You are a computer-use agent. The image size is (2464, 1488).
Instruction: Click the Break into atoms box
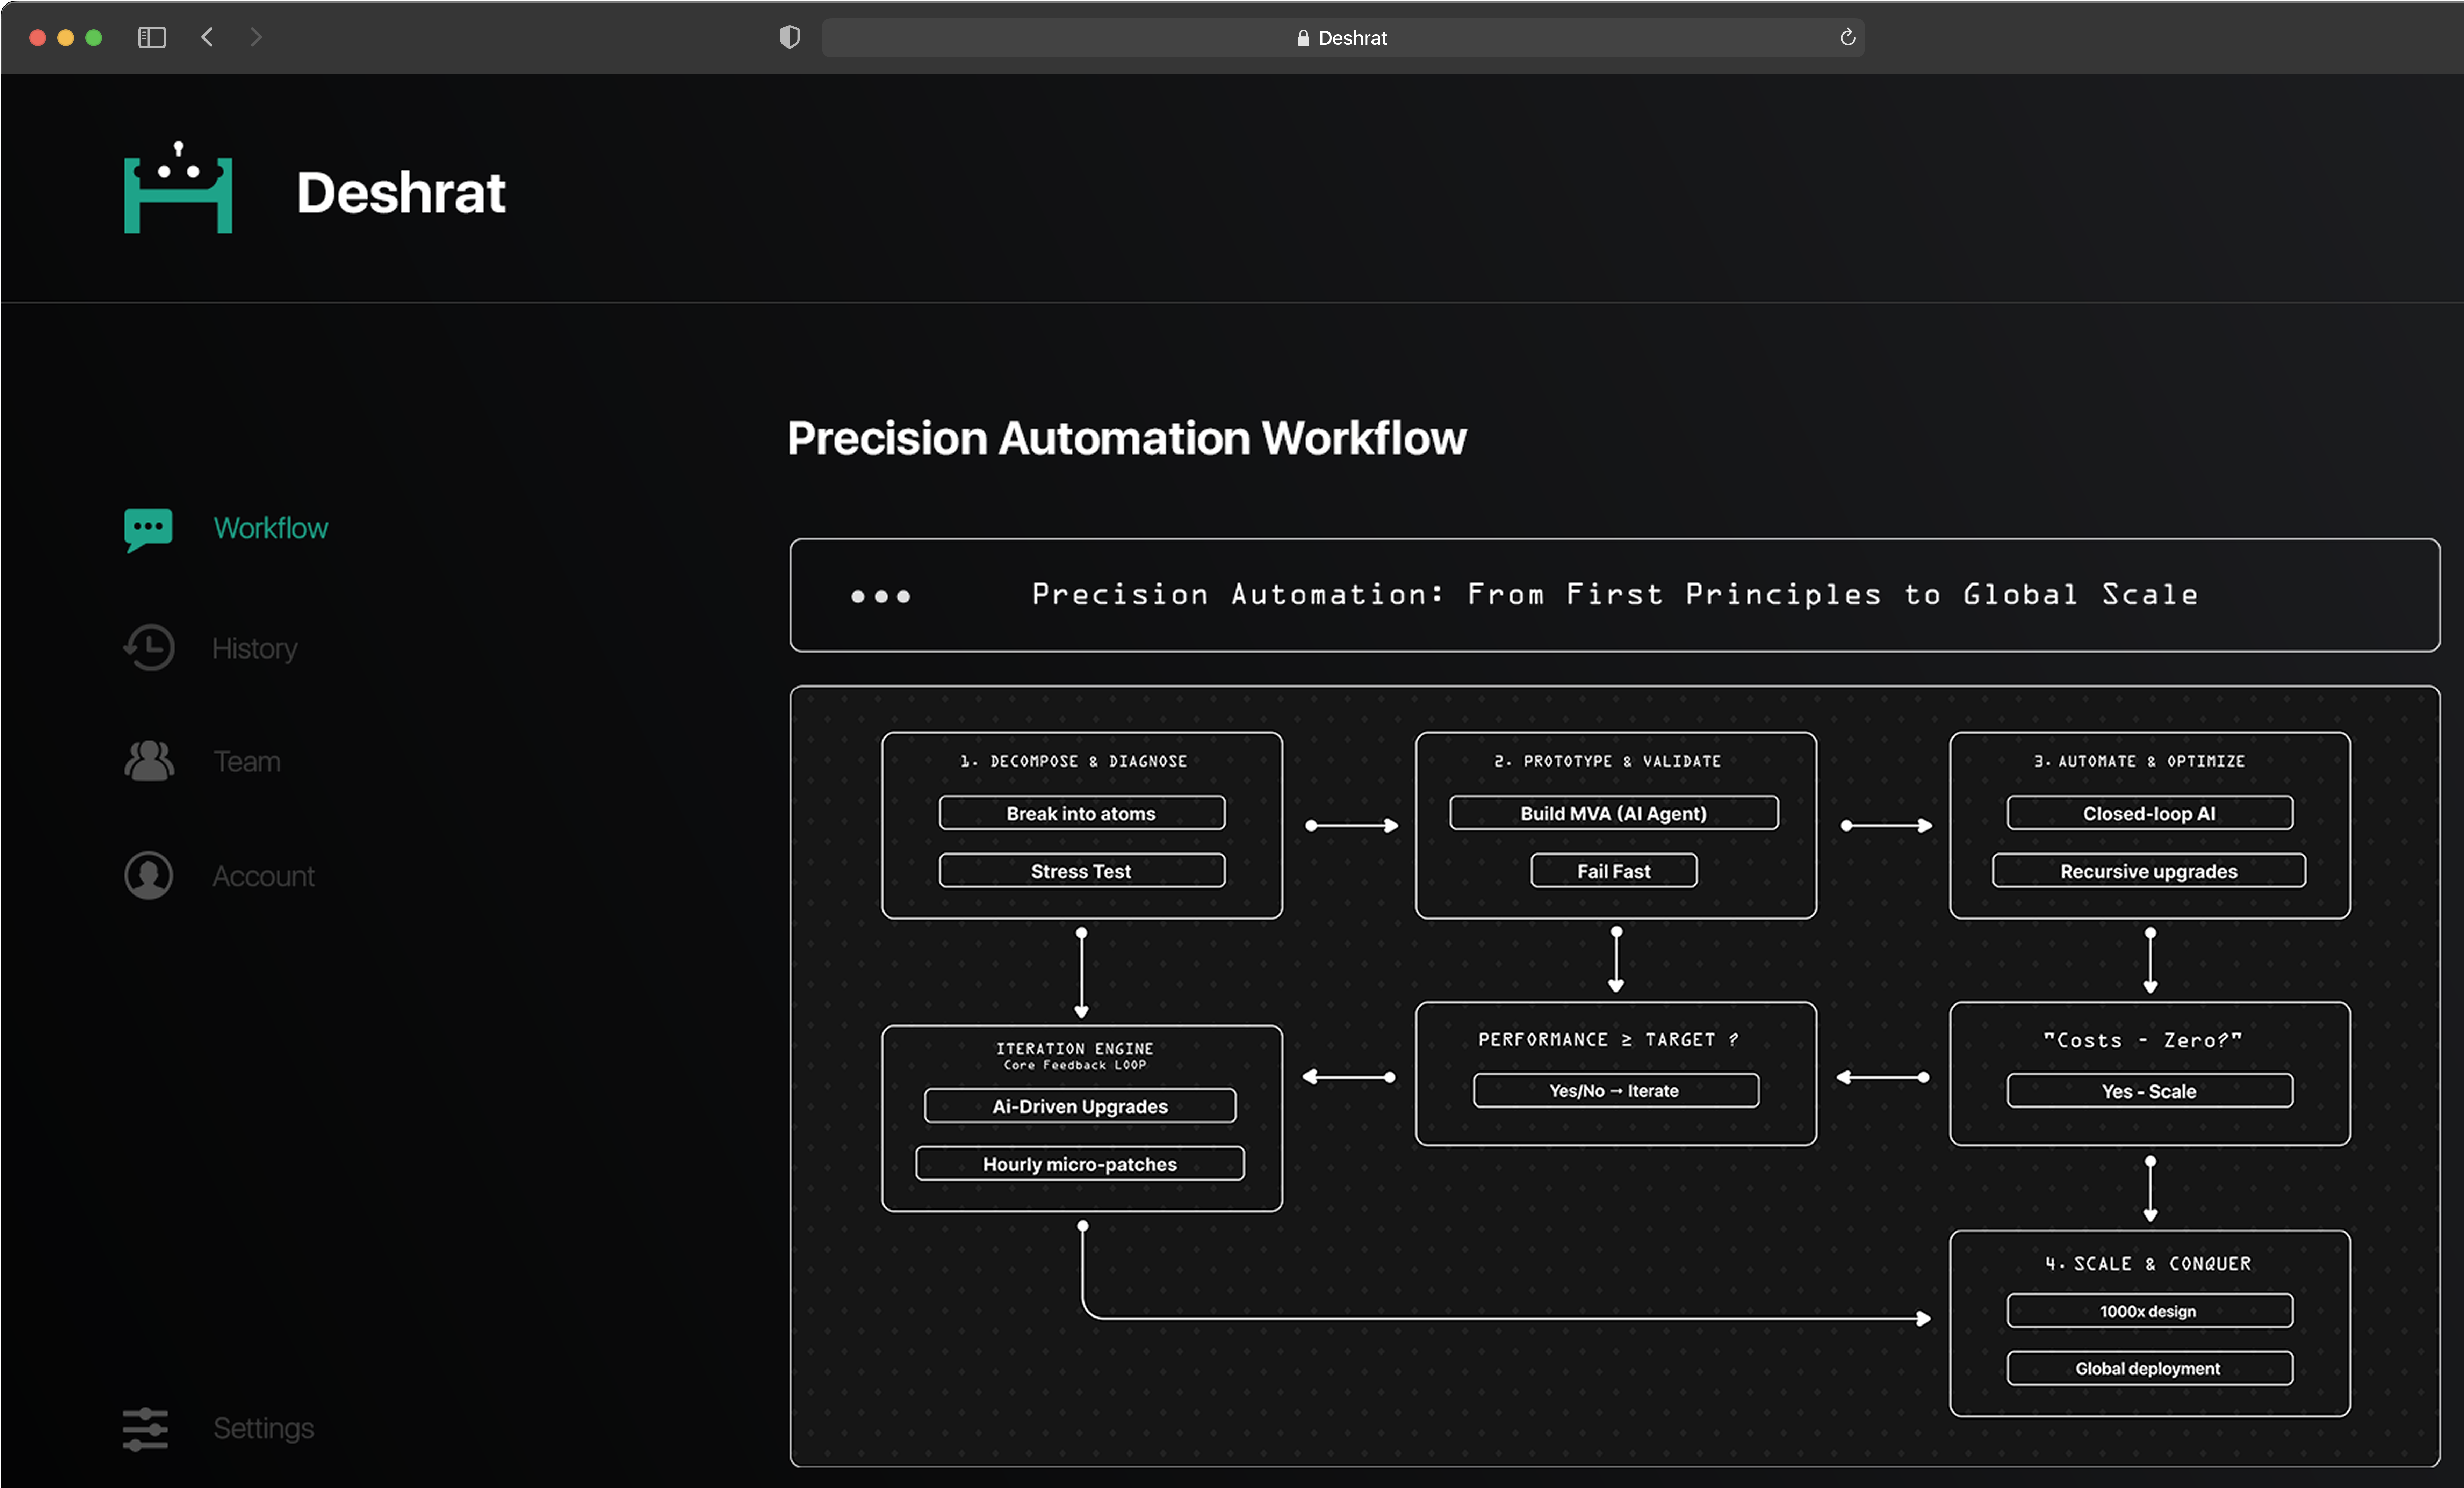pos(1081,813)
